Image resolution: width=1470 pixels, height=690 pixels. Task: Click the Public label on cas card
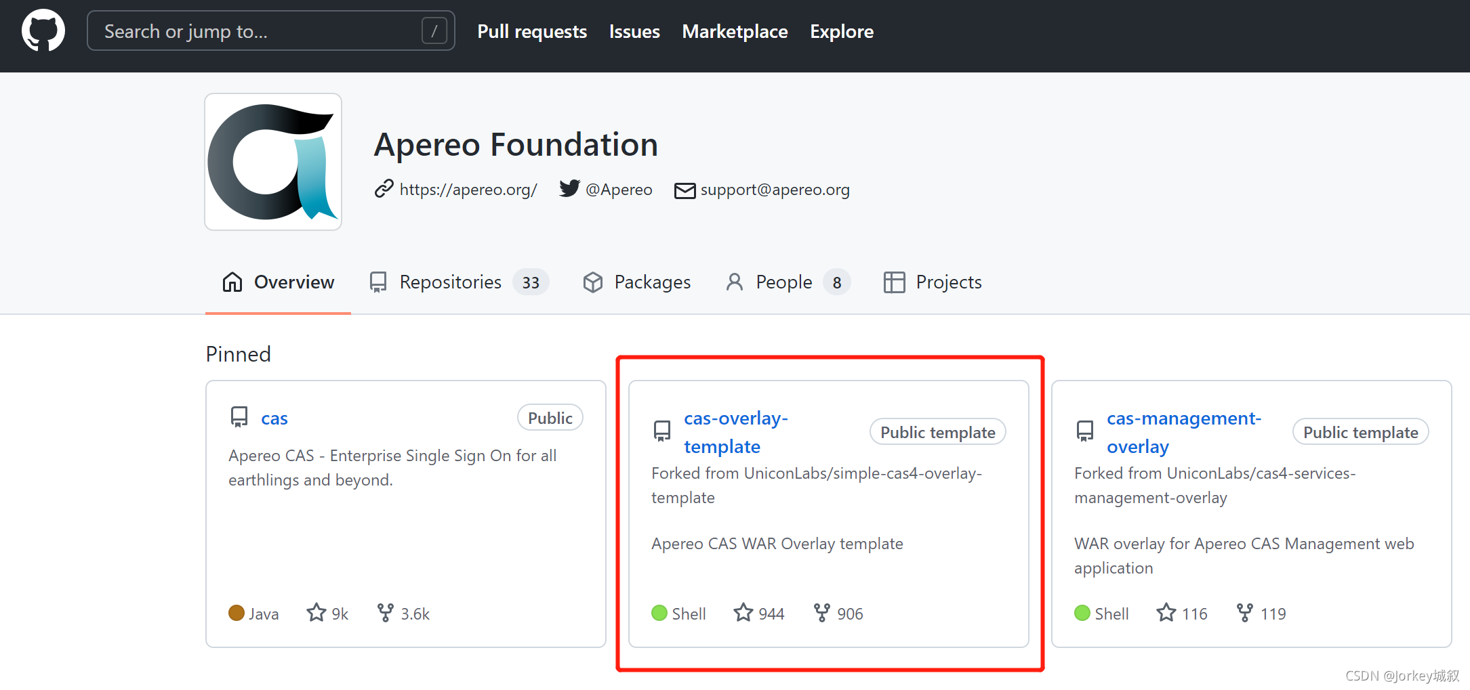[x=550, y=418]
